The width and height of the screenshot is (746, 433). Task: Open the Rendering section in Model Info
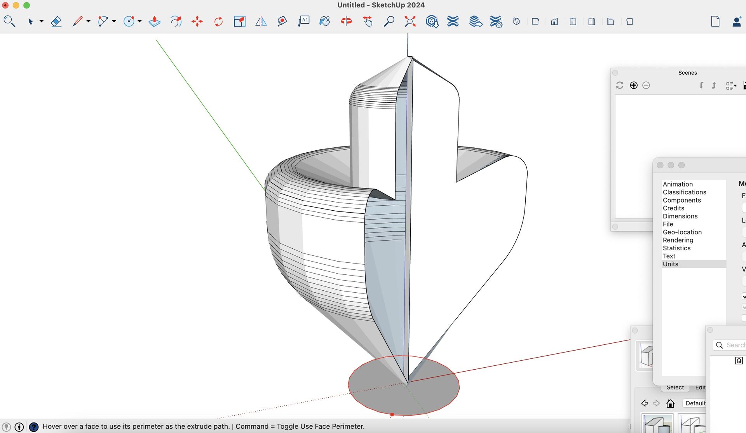678,240
